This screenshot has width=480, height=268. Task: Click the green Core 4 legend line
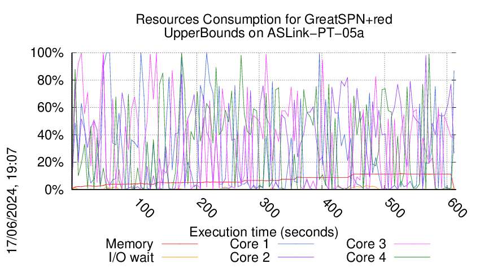pyautogui.click(x=412, y=257)
